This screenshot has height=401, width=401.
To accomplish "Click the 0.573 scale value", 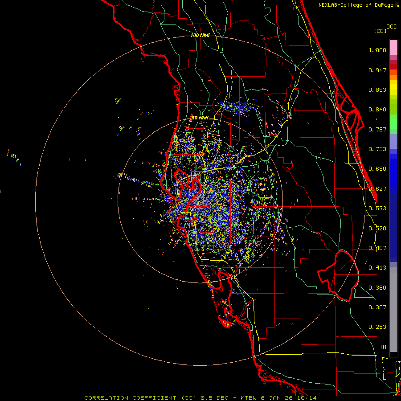I will pyautogui.click(x=377, y=209).
